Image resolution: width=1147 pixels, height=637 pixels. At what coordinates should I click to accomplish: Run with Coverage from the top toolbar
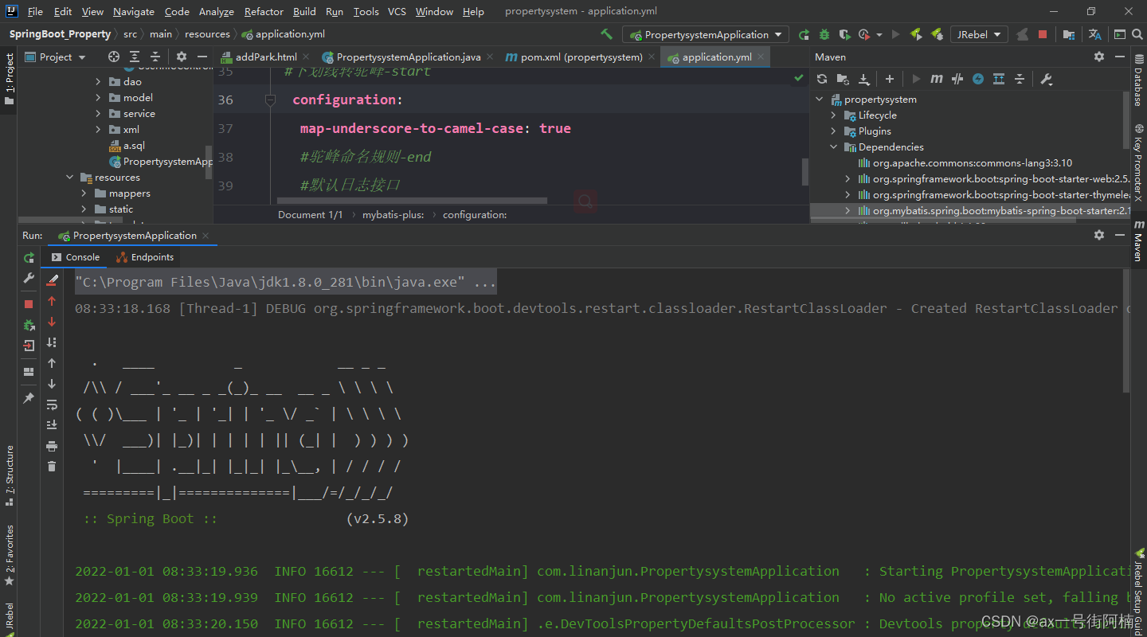844,34
